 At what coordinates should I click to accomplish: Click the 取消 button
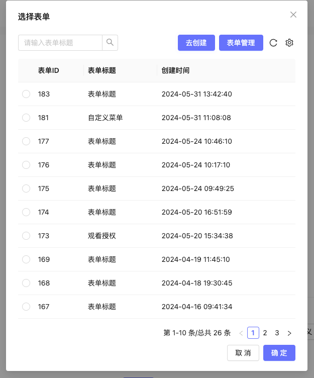243,353
